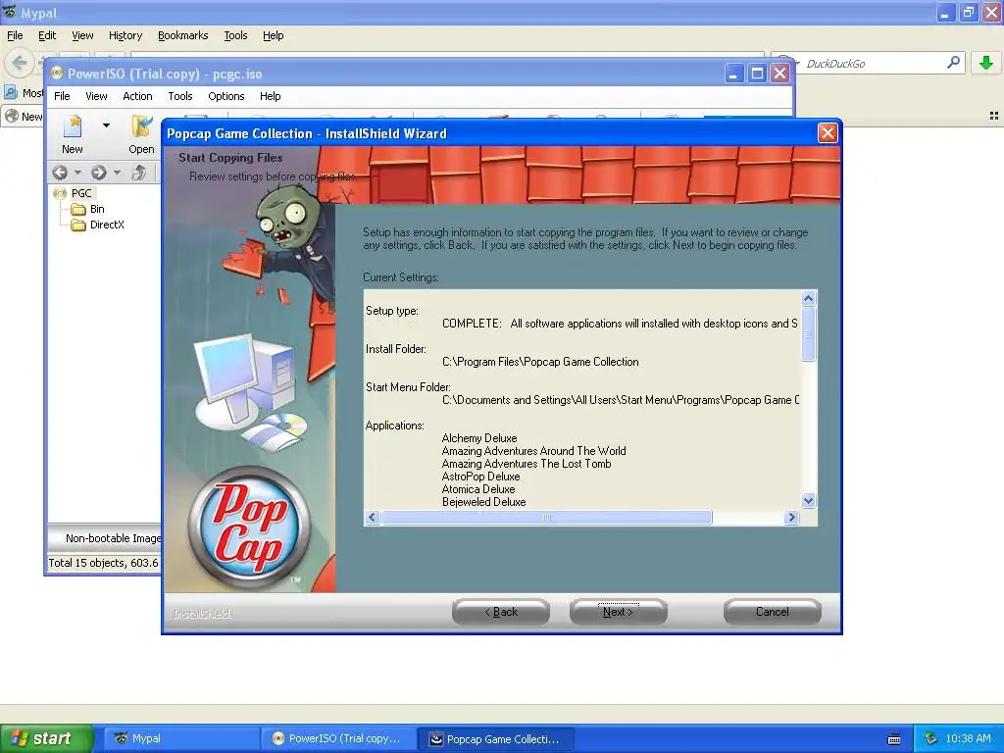1004x753 pixels.
Task: Click Next to begin copying files
Action: click(x=618, y=612)
